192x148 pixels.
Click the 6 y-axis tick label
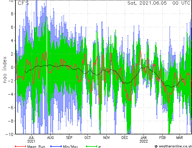pyautogui.click(x=12, y=27)
